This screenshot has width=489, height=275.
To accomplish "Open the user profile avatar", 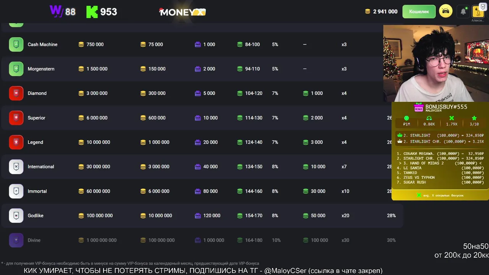I will point(478,11).
